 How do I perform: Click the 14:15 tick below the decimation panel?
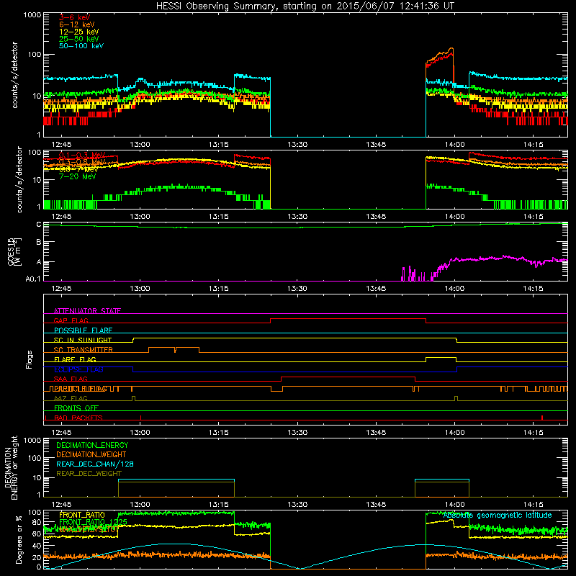(533, 505)
